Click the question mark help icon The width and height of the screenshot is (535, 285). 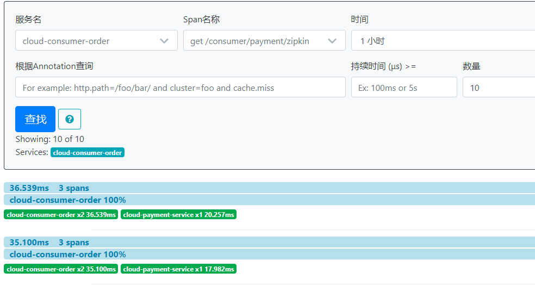point(70,119)
